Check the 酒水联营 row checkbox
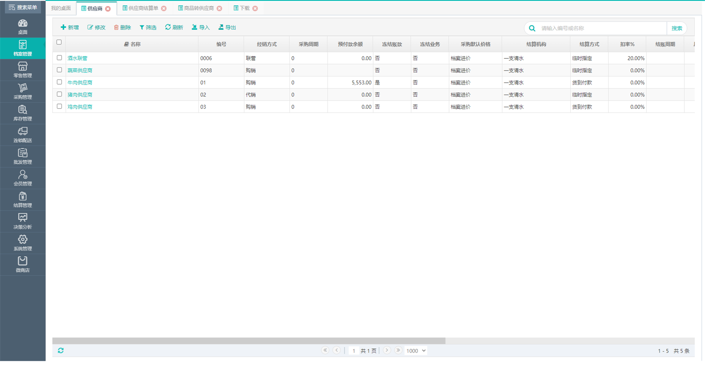This screenshot has width=705, height=383. coord(59,58)
